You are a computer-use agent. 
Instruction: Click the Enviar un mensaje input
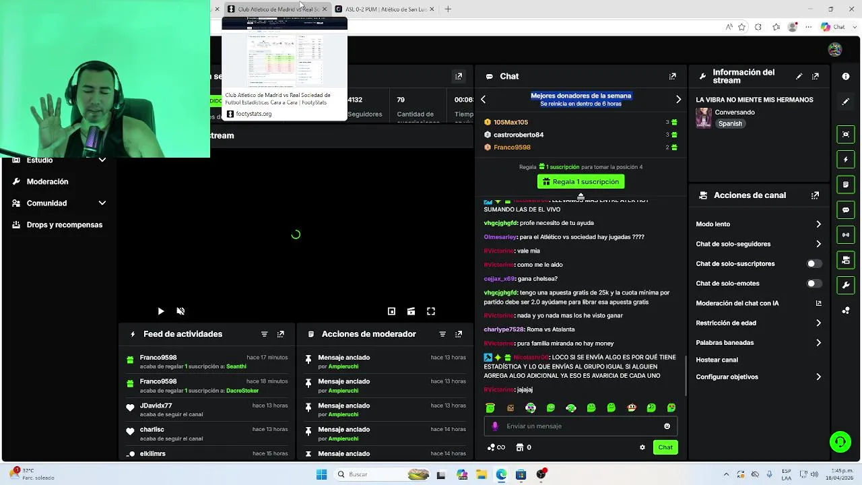[x=579, y=426]
